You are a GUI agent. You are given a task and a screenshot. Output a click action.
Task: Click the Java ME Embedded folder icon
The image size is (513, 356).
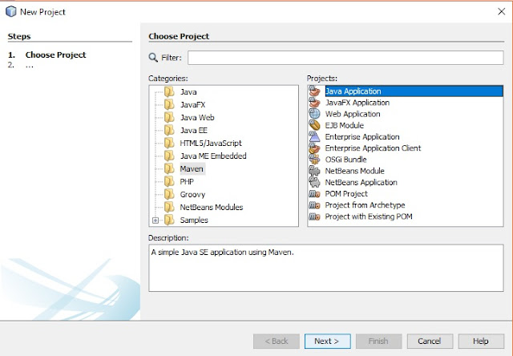[169, 156]
